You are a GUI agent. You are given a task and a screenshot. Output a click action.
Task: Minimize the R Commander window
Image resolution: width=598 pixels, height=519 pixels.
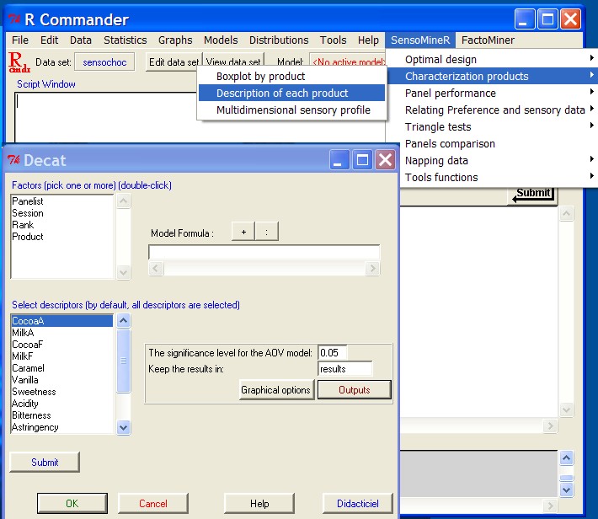pos(525,19)
